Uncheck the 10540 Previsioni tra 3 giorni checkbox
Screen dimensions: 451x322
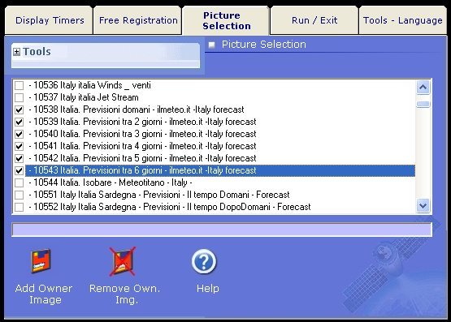click(19, 134)
